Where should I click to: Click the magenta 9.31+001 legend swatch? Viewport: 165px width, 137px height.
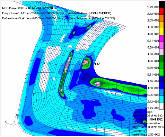click(161, 38)
